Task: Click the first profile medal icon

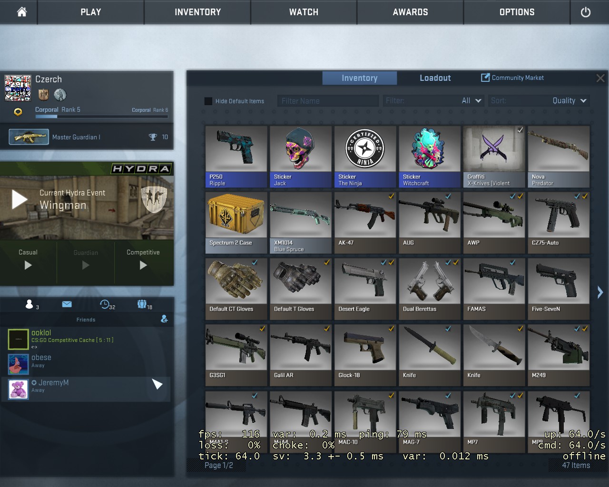Action: click(44, 95)
